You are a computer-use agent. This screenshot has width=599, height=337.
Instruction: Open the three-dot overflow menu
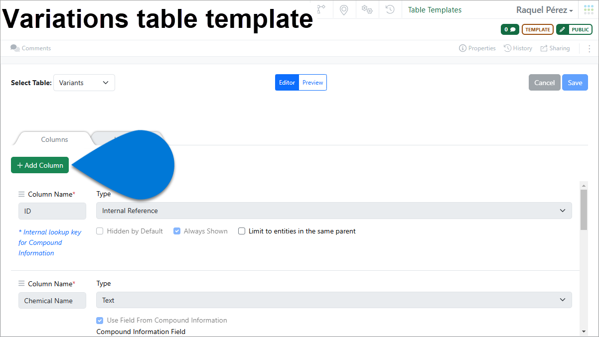[589, 48]
